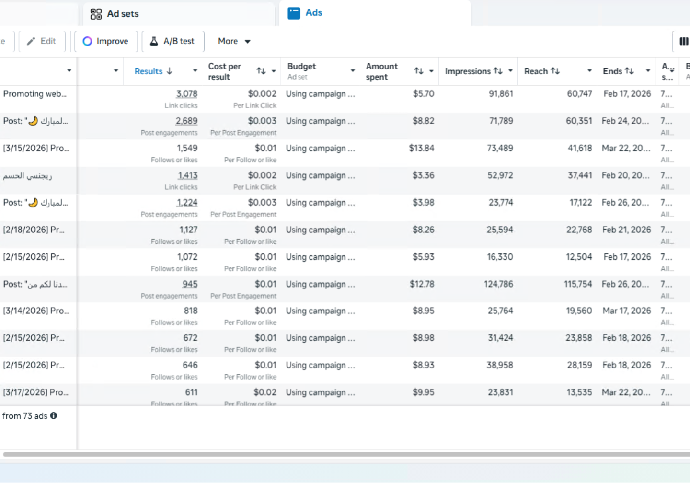Start an A/B test
The height and width of the screenshot is (483, 690).
click(x=172, y=41)
